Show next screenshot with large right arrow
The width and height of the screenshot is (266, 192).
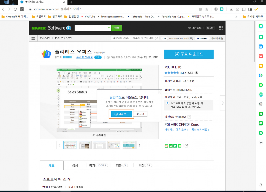[x=223, y=103]
